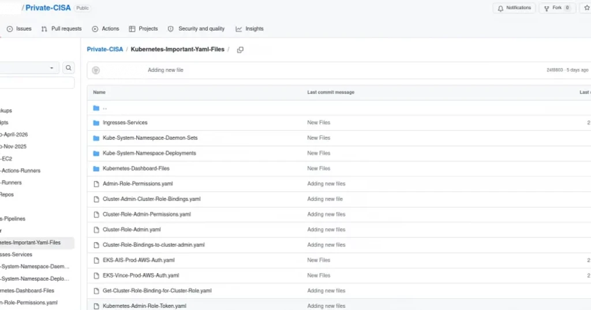Select the Actions-Runners item in the sidebar tree
Screen dimensions: 591x310
point(20,171)
